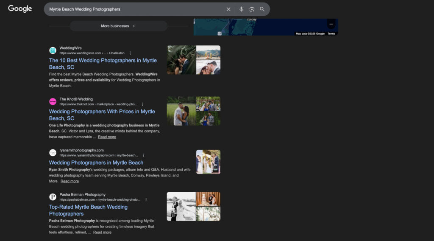Open more options for WeddingWire result
This screenshot has height=241, width=434.
pos(130,53)
